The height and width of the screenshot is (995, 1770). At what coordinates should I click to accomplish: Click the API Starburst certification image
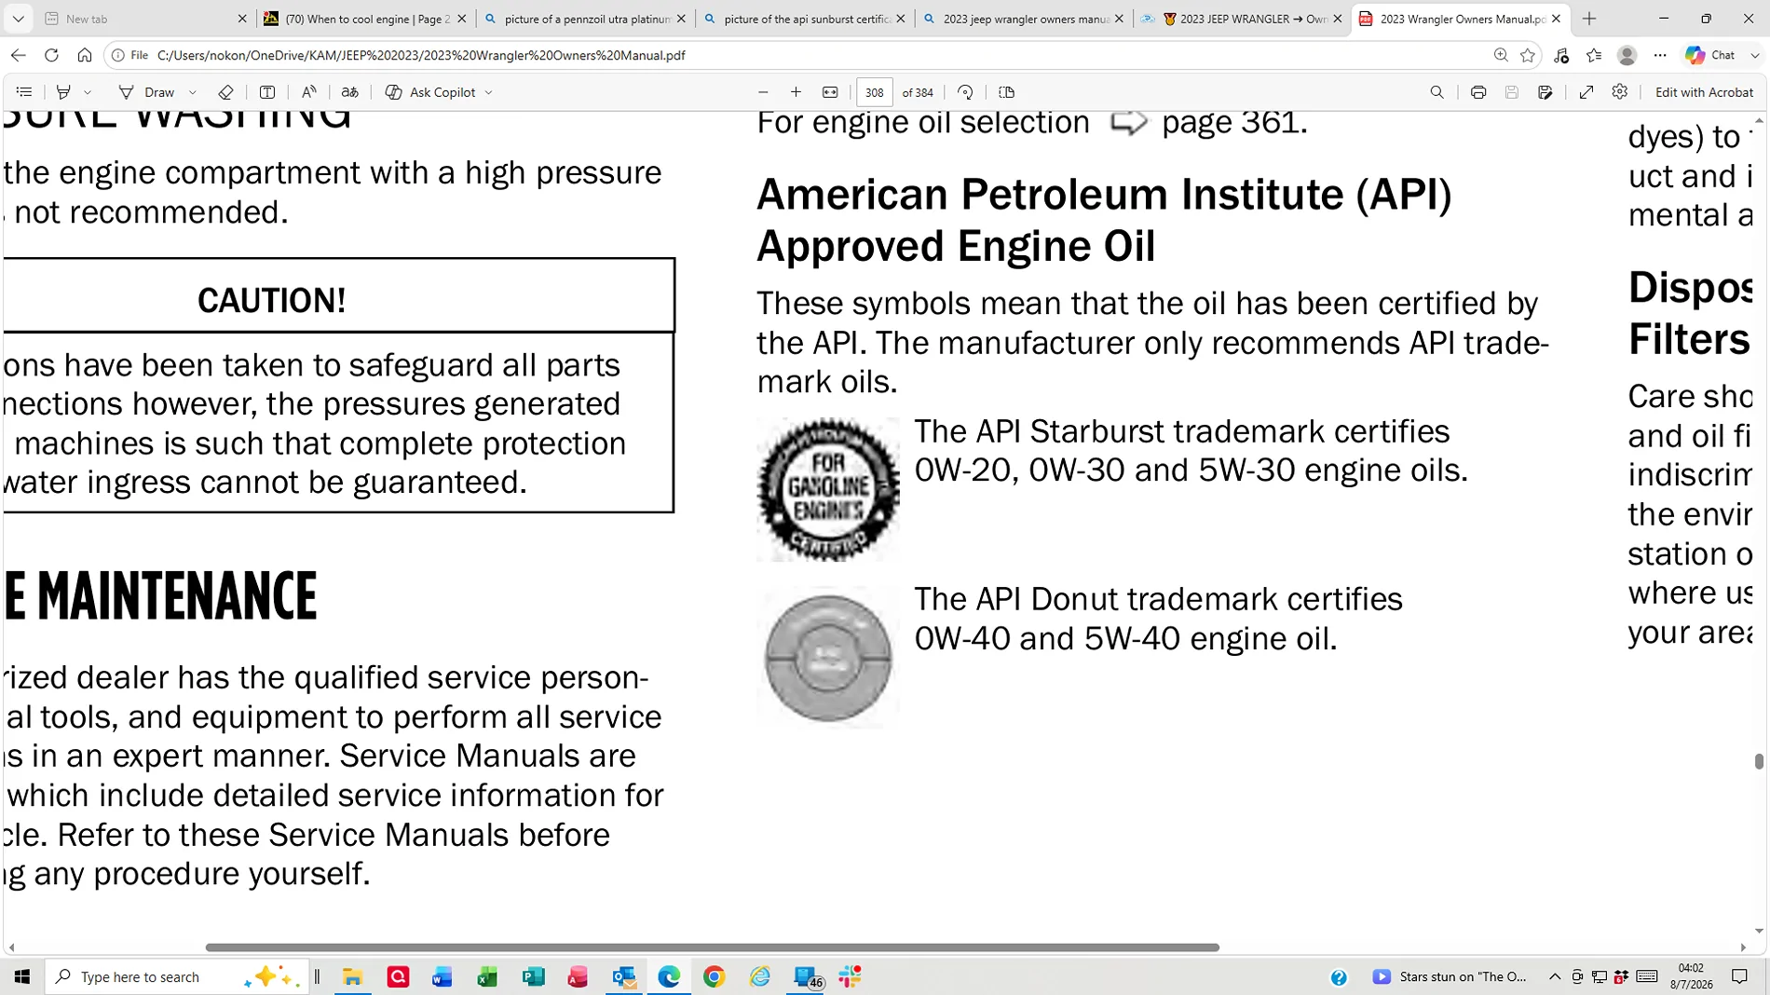point(828,489)
